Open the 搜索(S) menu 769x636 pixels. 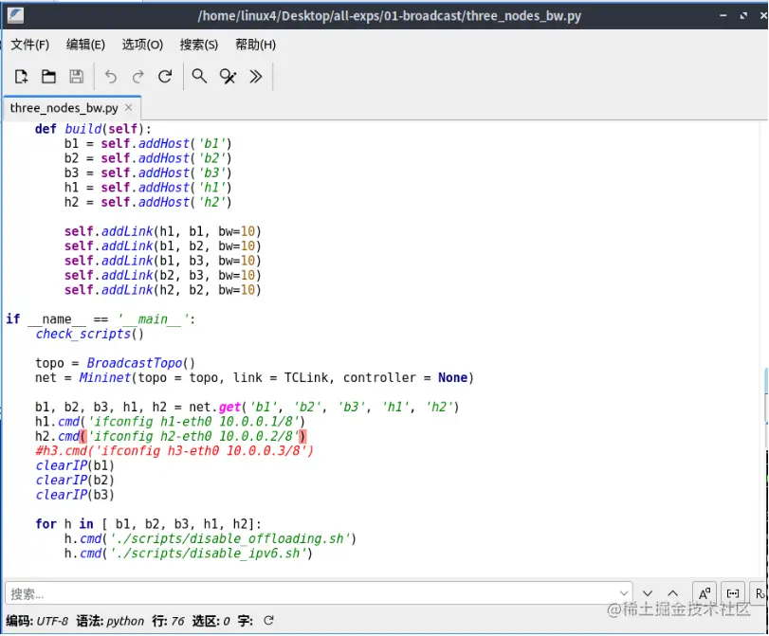coord(198,45)
